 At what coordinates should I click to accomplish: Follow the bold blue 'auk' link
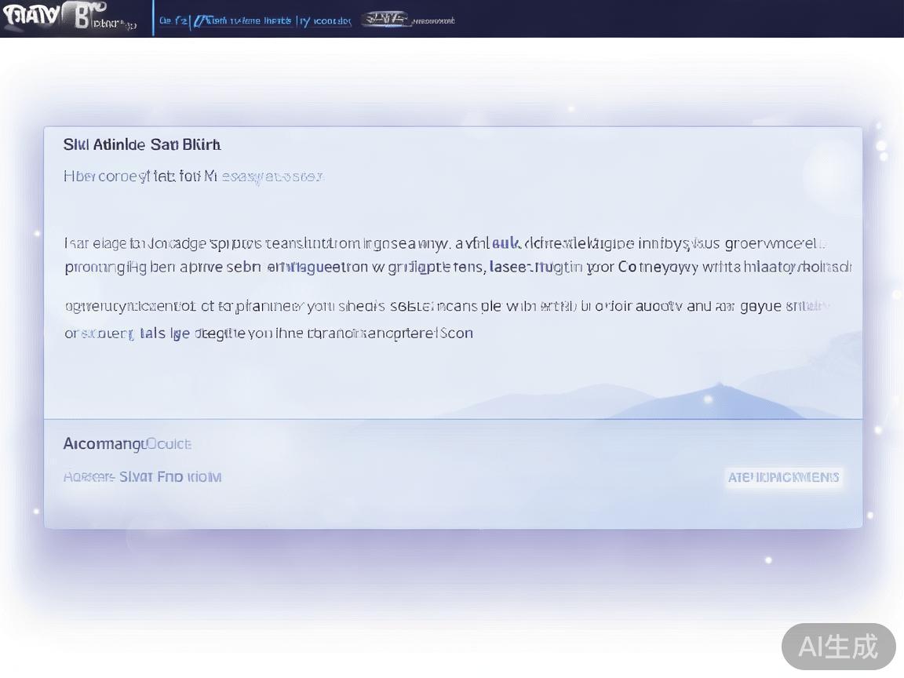[505, 244]
